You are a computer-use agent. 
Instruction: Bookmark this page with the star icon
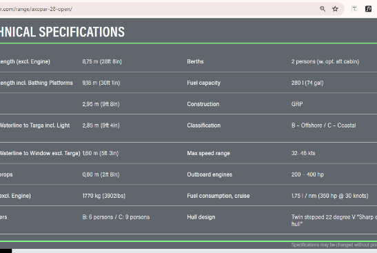(335, 9)
